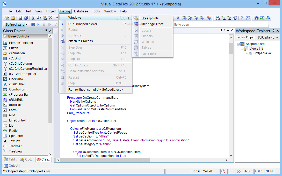The height and width of the screenshot is (176, 282).
Task: Collapse the Softpedia.src tree node
Action: pos(238,44)
